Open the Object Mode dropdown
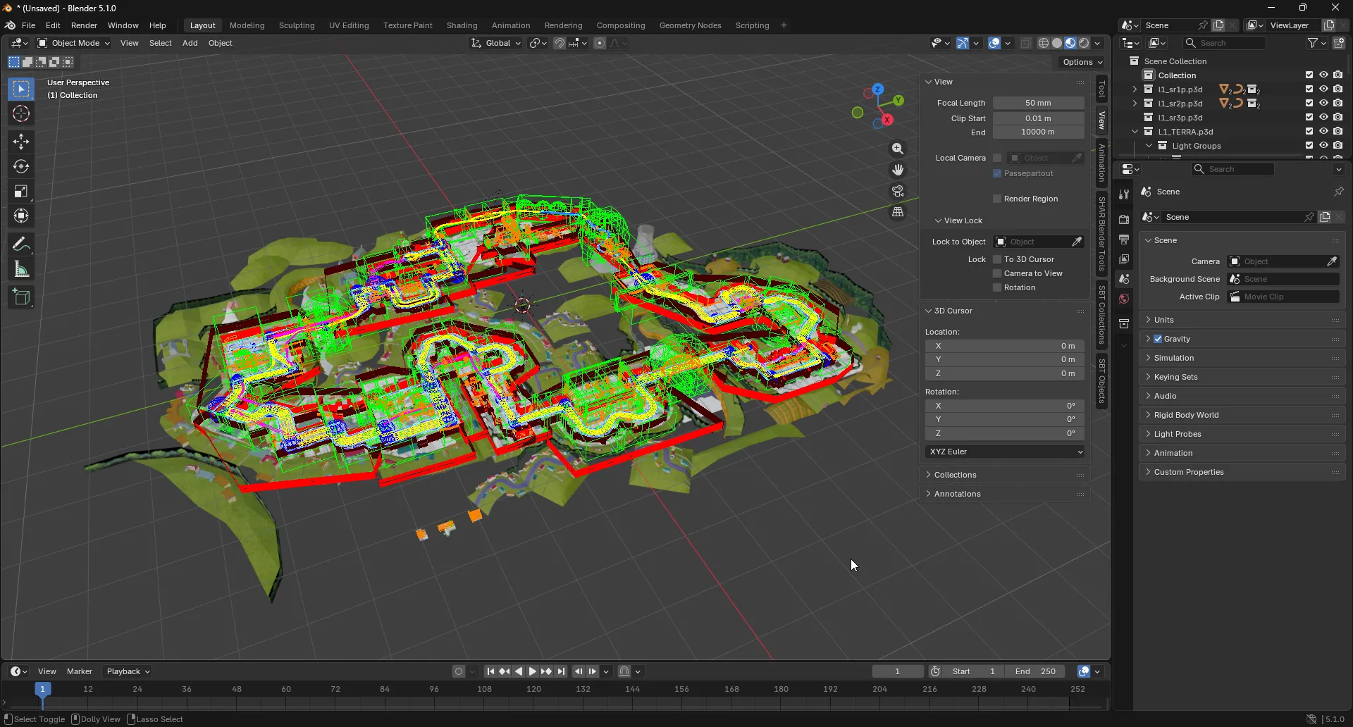Image resolution: width=1353 pixels, height=727 pixels. click(73, 43)
